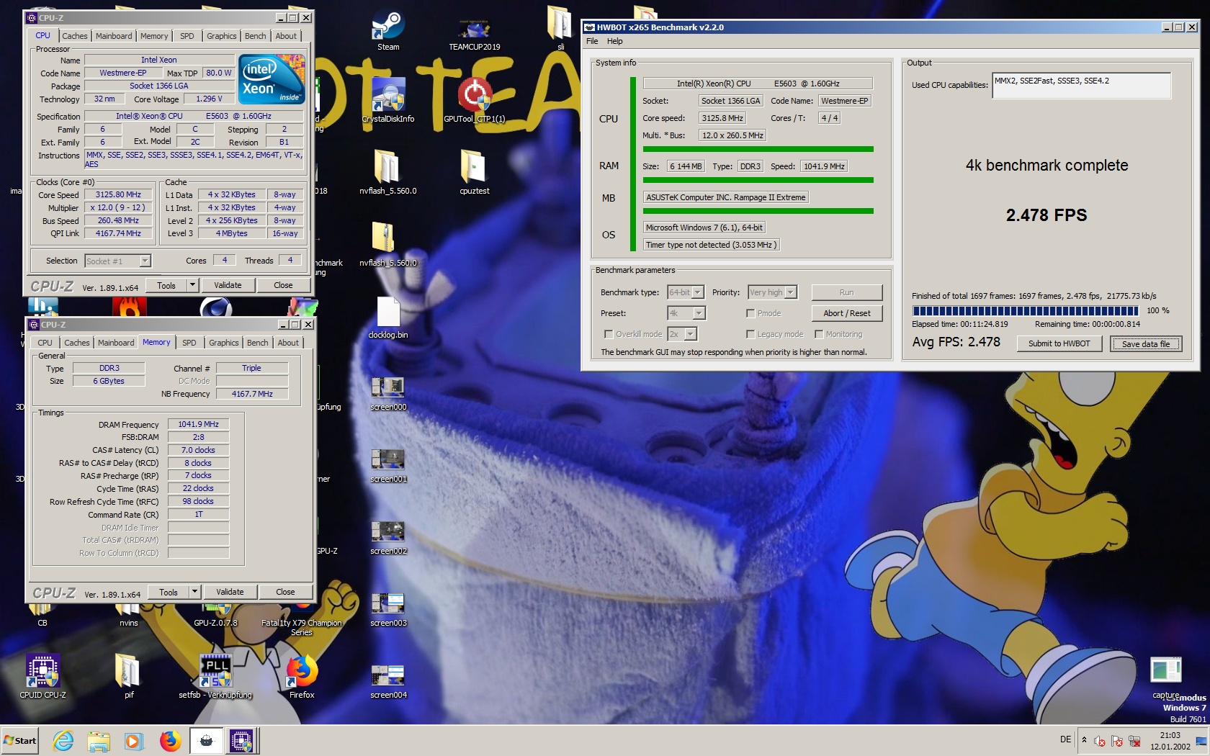Image resolution: width=1210 pixels, height=756 pixels.
Task: Switch to the HWBOT x265 taskbar button
Action: click(x=206, y=740)
